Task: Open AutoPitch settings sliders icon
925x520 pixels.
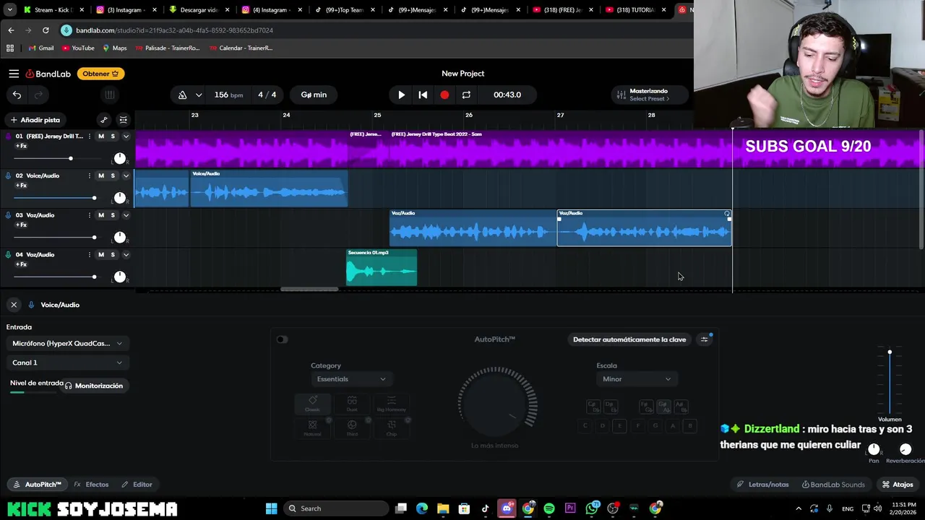Action: pos(705,339)
